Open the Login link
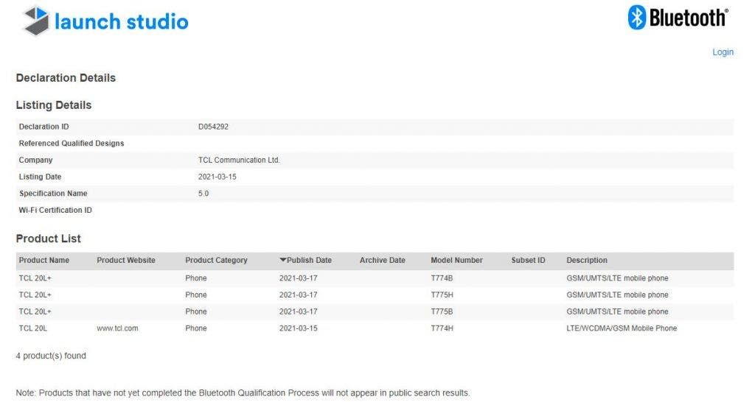This screenshot has height=402, width=755. pyautogui.click(x=723, y=52)
